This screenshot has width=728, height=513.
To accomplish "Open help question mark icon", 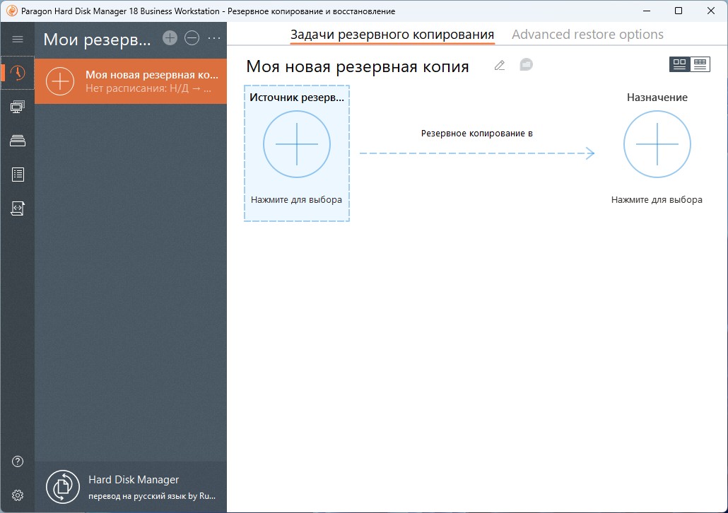I will (x=18, y=461).
